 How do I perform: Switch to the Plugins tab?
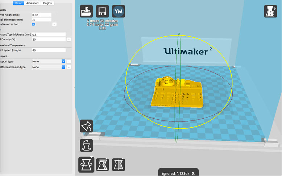coord(47,3)
